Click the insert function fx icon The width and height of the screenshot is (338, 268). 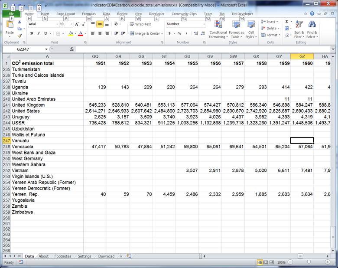tap(72, 49)
